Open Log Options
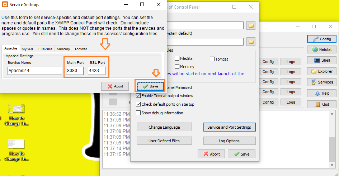 click(229, 141)
